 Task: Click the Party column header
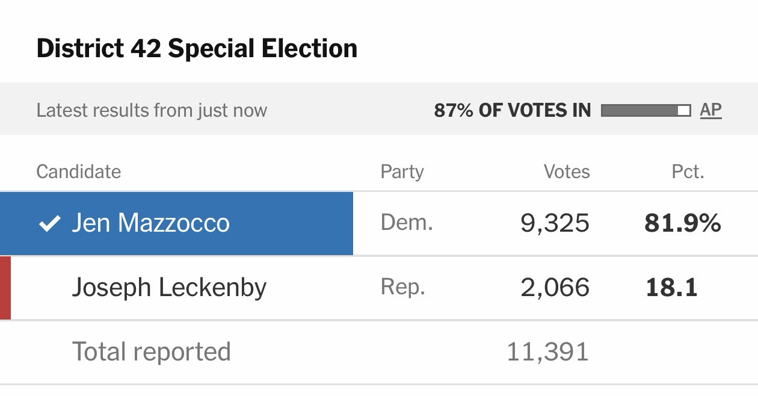coord(402,172)
